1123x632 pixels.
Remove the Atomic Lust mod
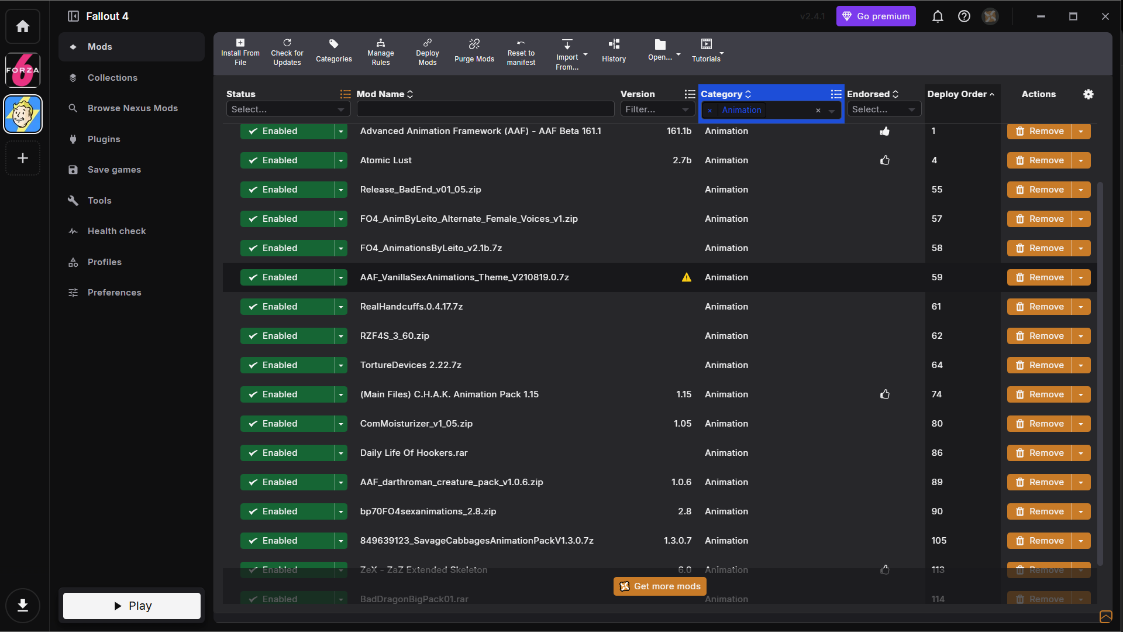[x=1039, y=160]
